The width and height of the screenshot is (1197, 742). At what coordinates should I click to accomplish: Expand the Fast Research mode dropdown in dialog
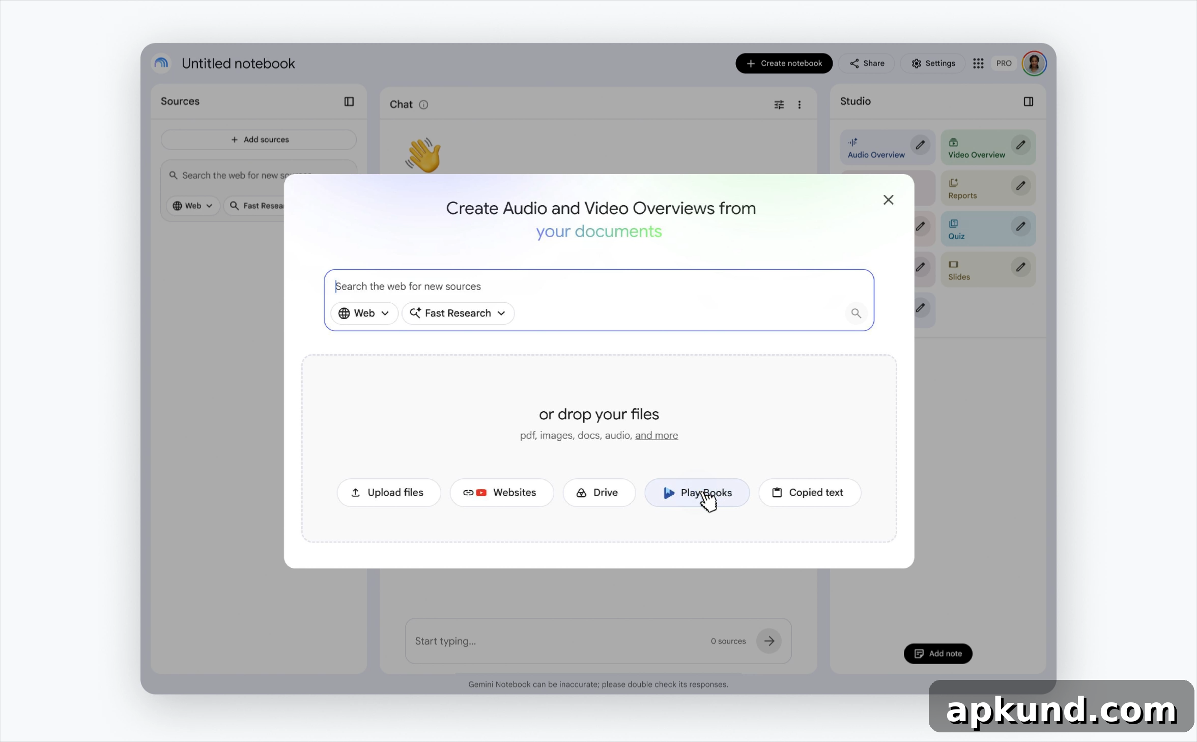tap(458, 313)
